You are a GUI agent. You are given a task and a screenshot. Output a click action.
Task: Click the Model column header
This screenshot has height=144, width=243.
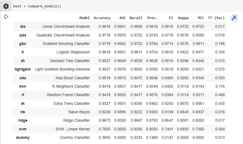[84, 18]
